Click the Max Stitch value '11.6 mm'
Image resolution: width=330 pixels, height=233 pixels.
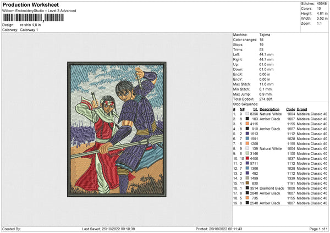coord(266,84)
